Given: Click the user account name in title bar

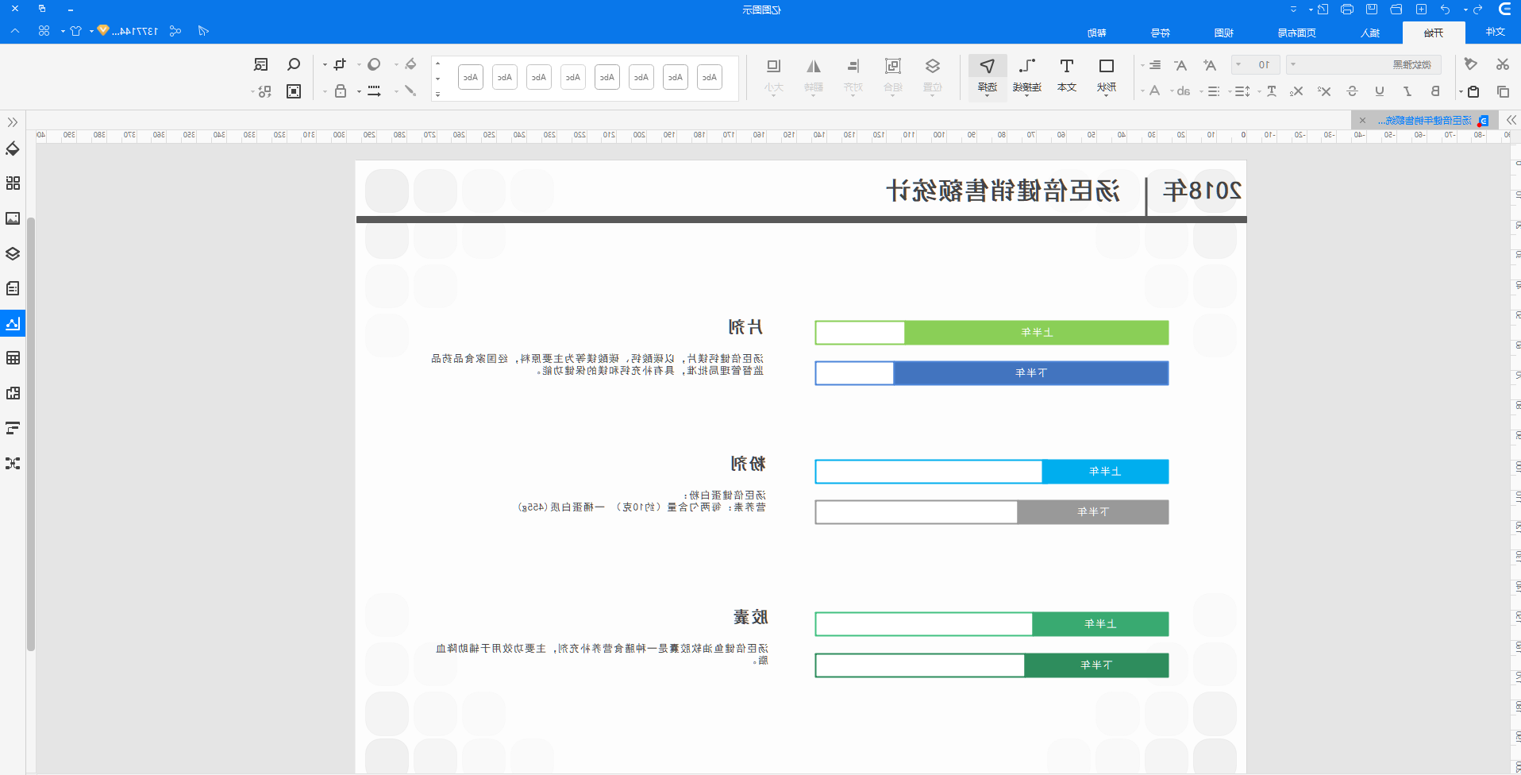Looking at the screenshot, I should (134, 31).
